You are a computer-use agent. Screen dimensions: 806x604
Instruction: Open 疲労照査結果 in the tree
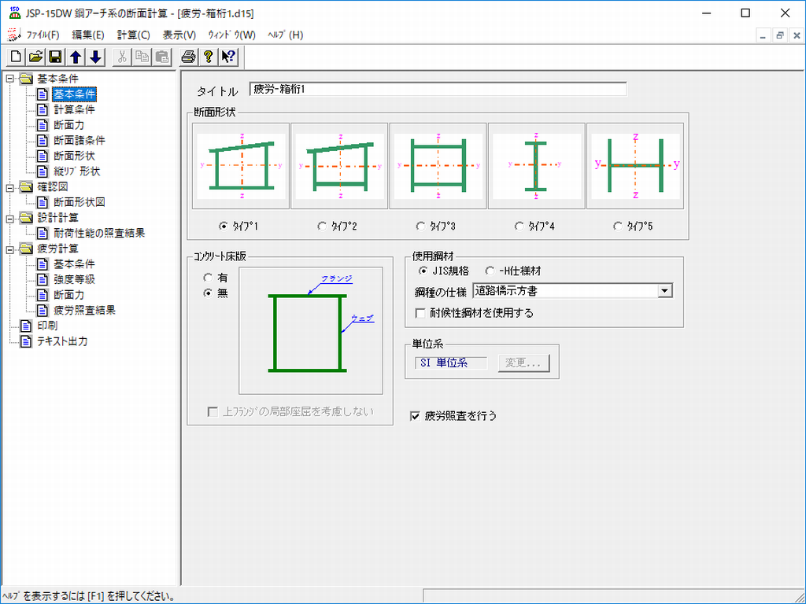coord(84,310)
